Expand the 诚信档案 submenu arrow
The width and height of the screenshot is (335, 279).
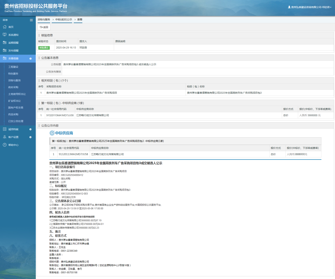pos(30,129)
